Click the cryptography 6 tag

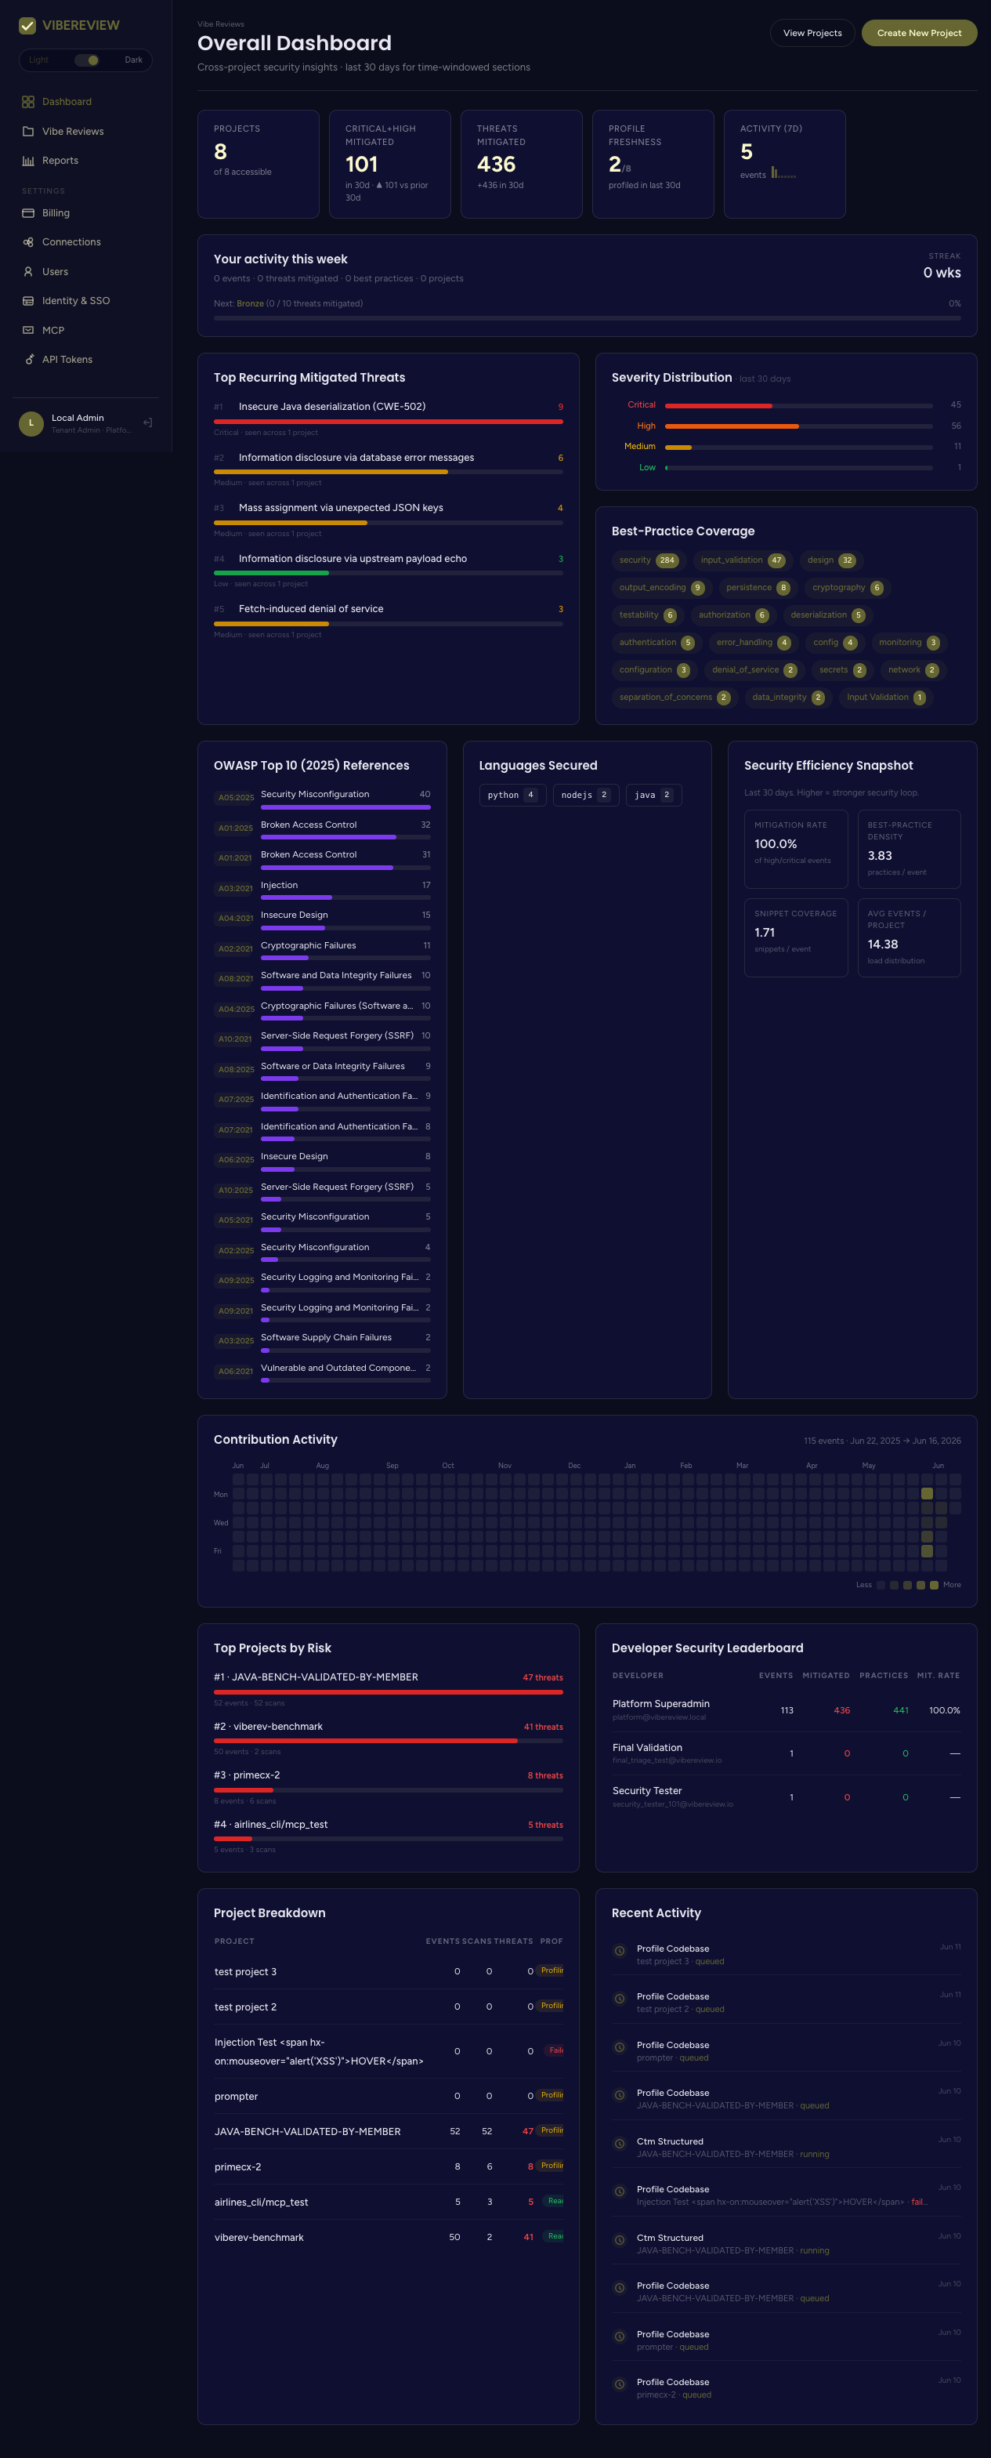(x=847, y=588)
